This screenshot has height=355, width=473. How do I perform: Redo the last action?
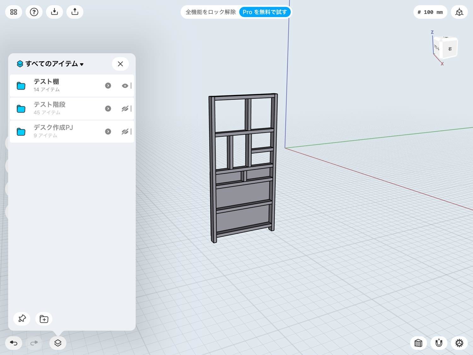(34, 343)
